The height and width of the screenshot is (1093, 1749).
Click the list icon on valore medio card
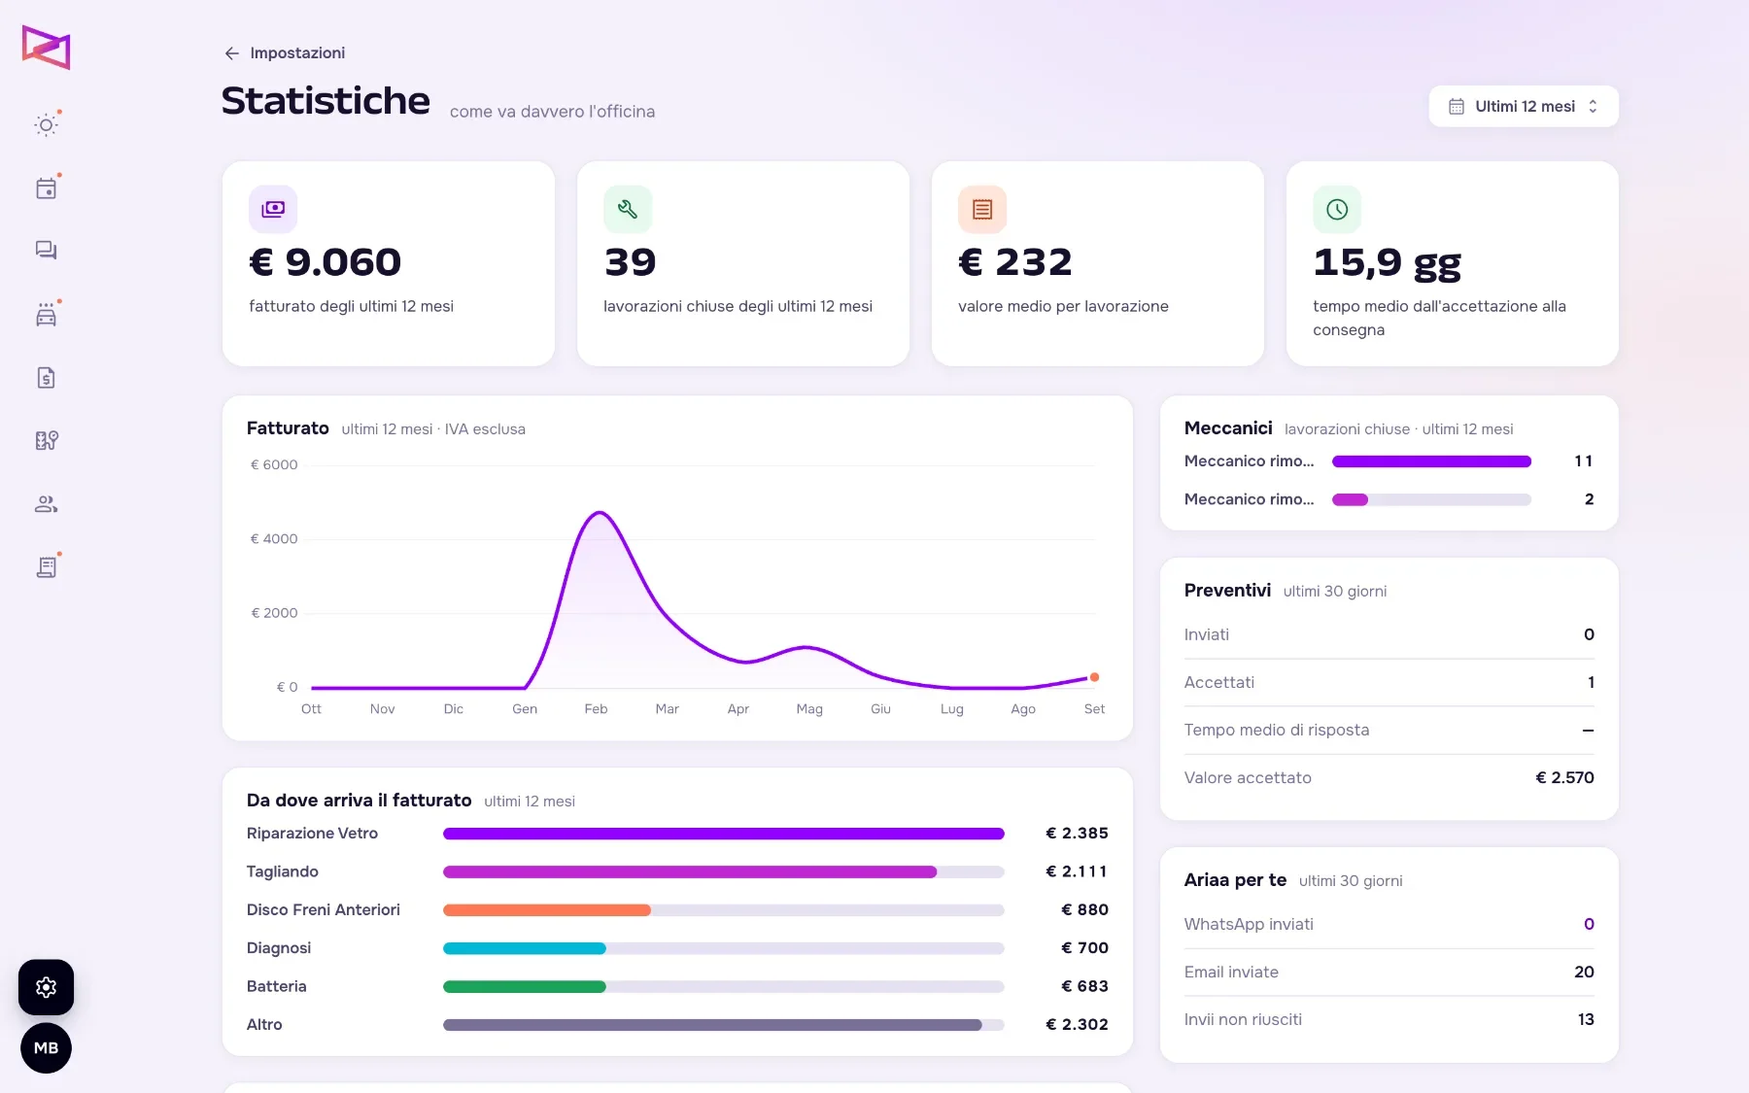click(x=982, y=209)
